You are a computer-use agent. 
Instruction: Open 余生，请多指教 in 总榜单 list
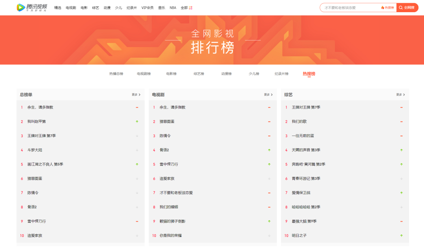click(40, 107)
